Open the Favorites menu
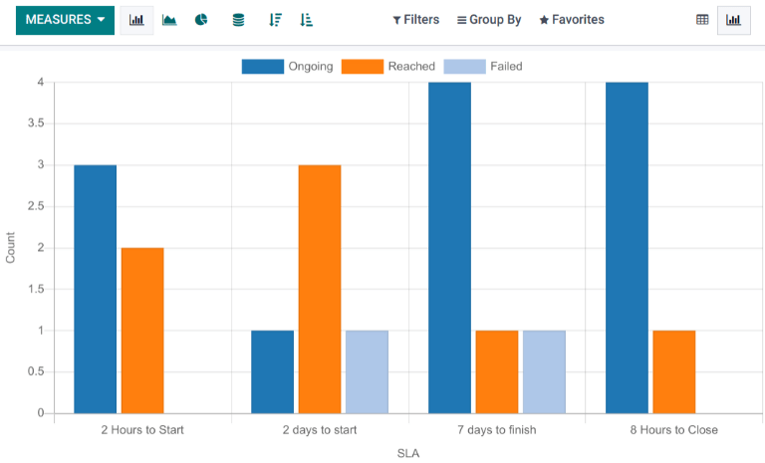 coord(572,20)
